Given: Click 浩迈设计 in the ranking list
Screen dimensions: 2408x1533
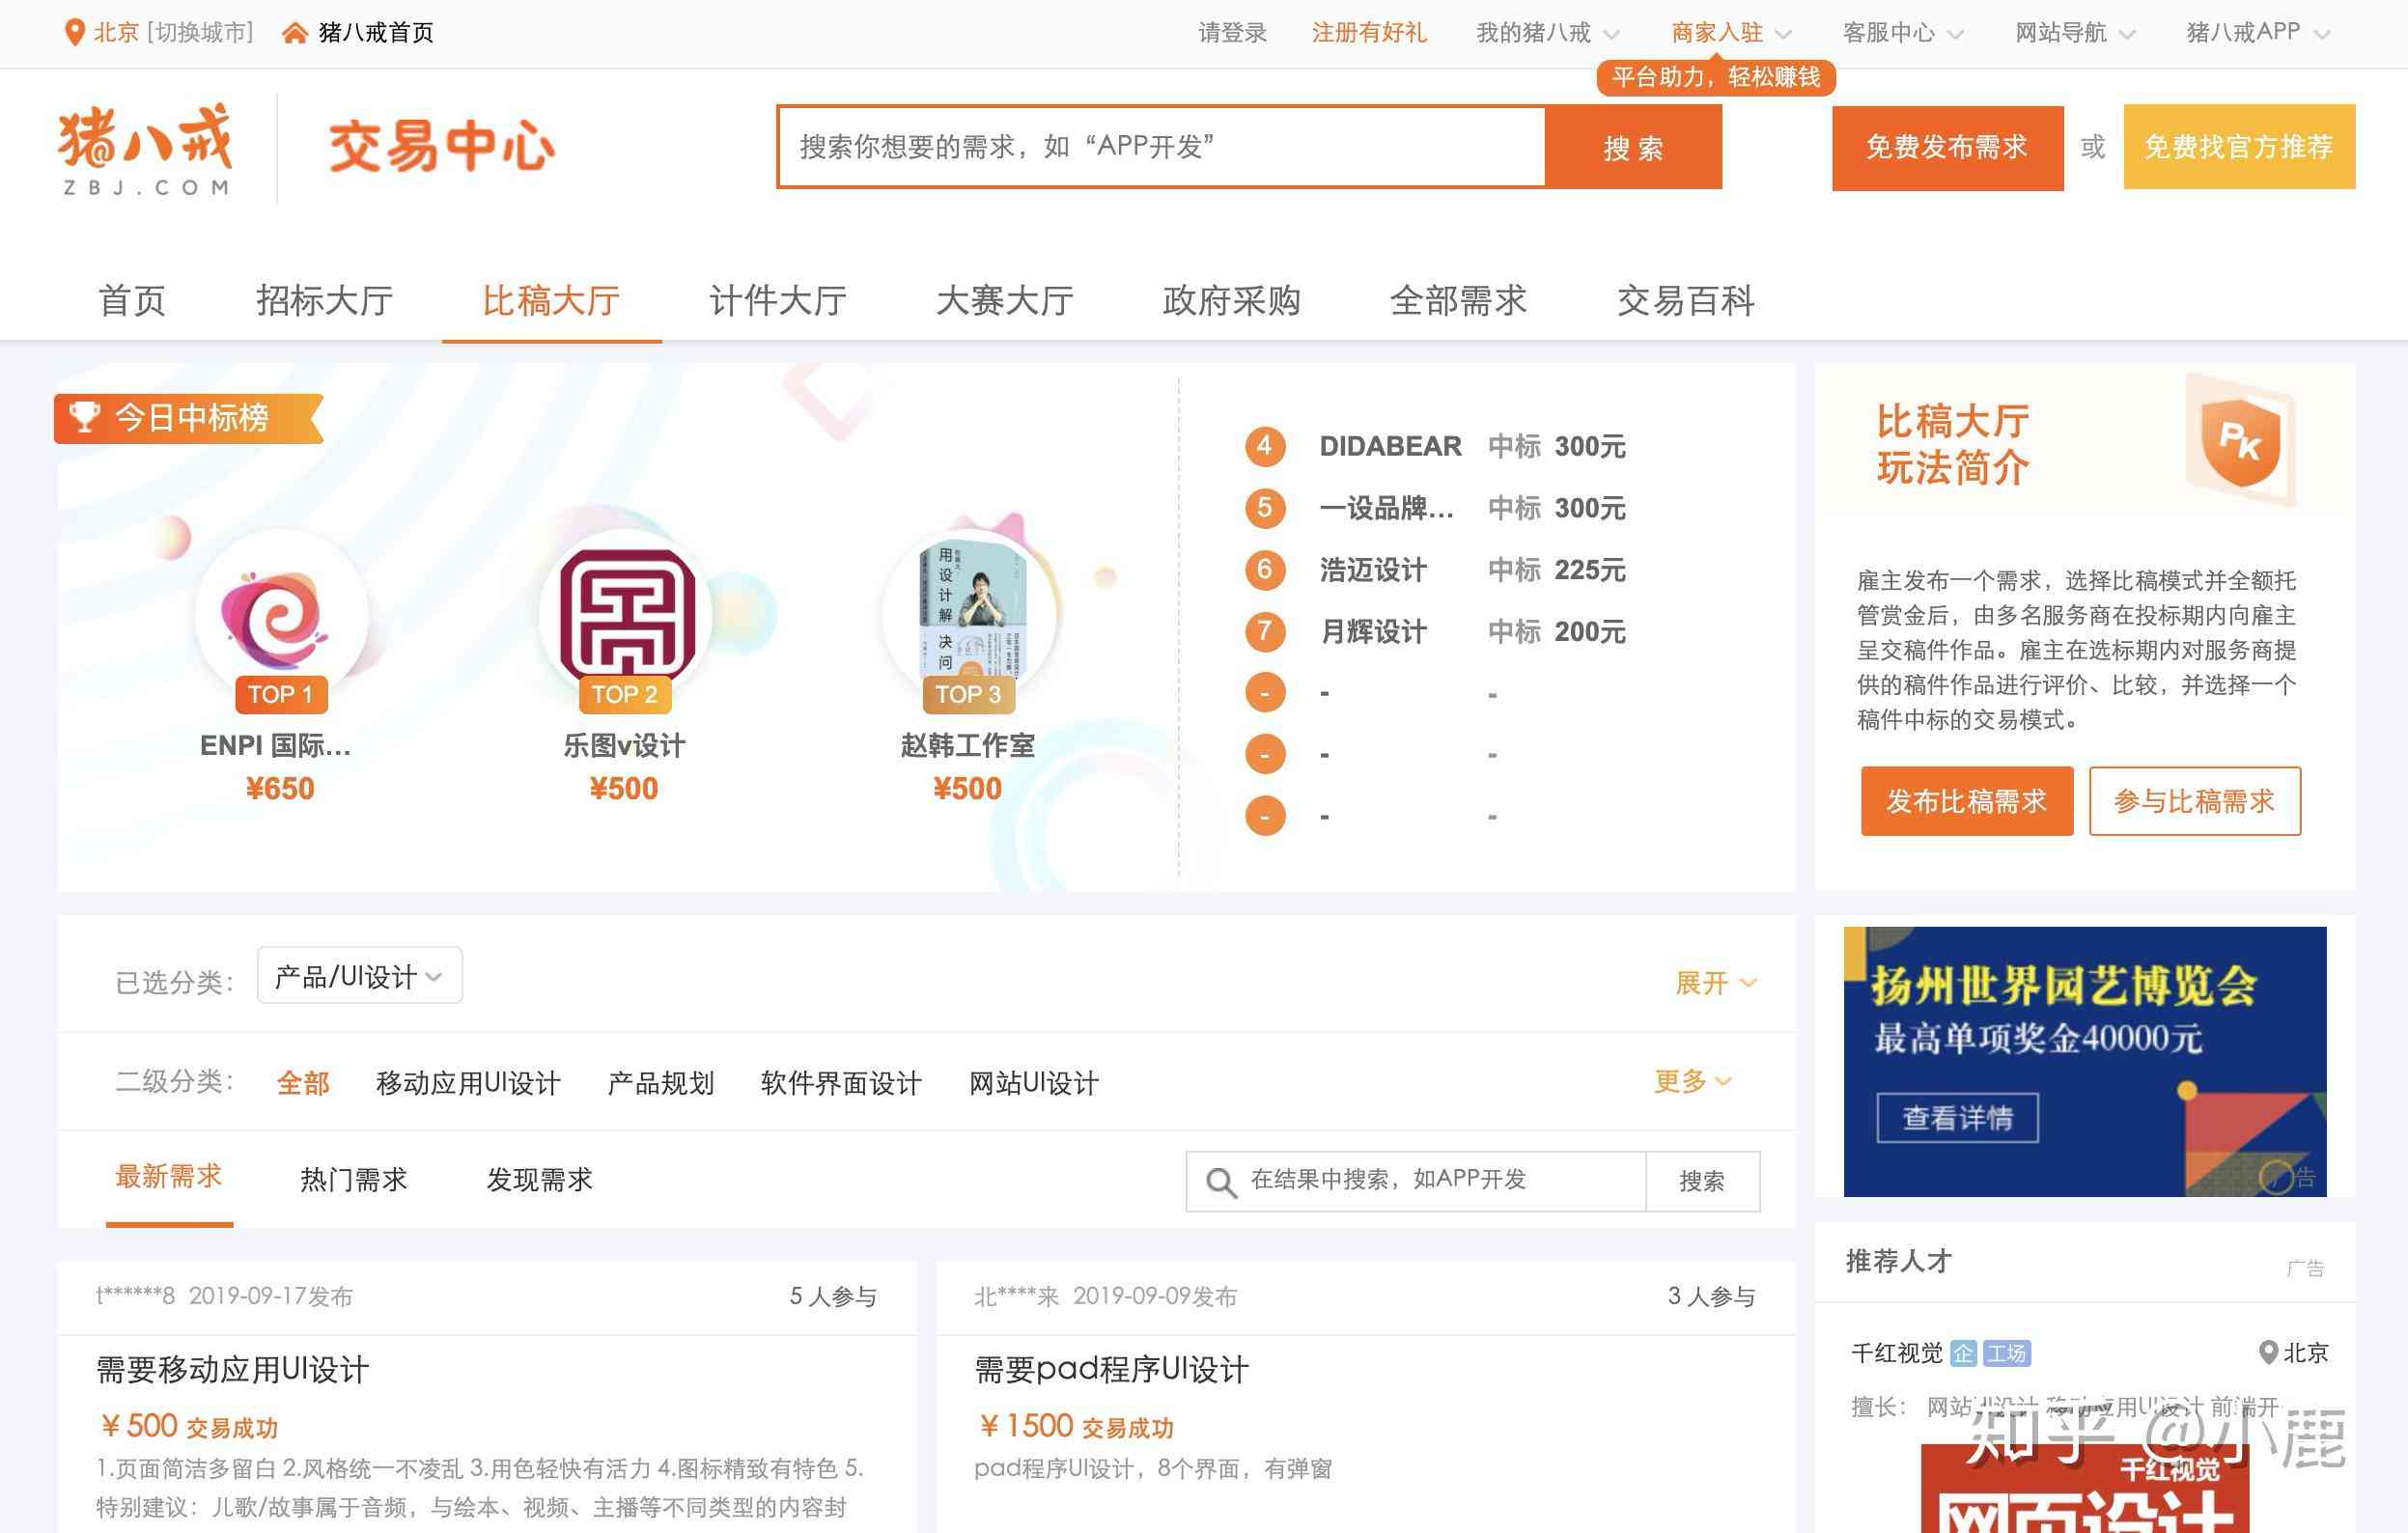Looking at the screenshot, I should 1373,570.
